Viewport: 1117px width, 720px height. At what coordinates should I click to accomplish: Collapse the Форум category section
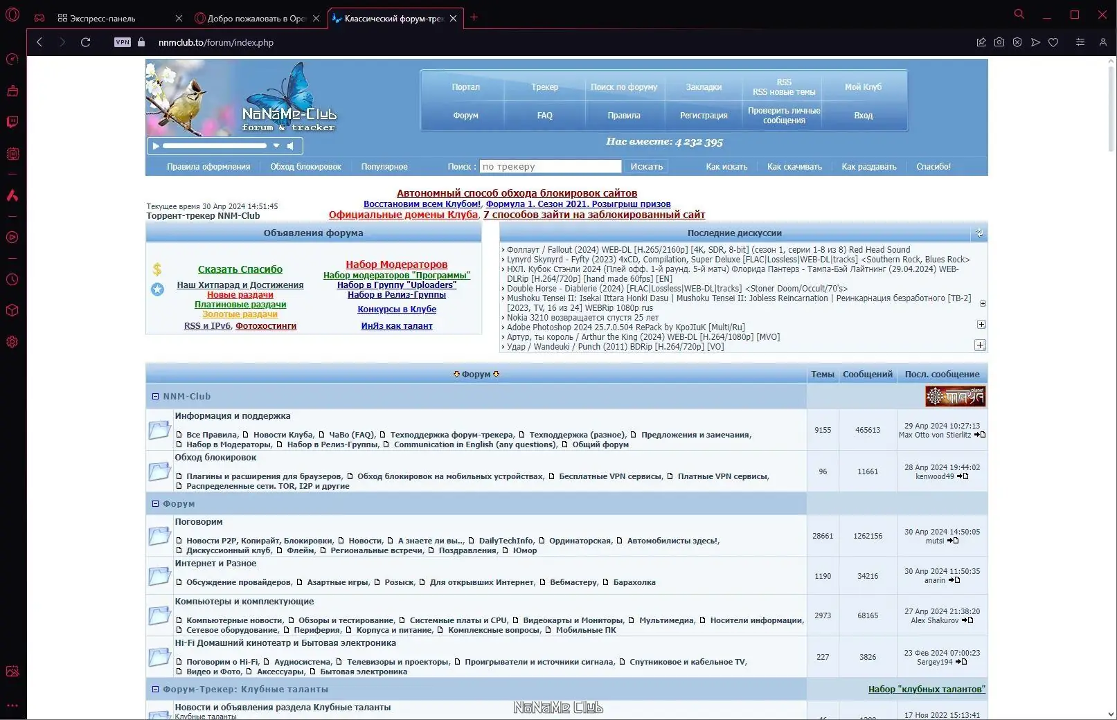pyautogui.click(x=156, y=504)
